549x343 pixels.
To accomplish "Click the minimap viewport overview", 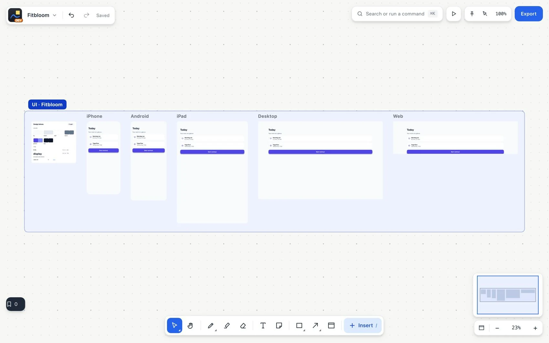I will coord(508,295).
